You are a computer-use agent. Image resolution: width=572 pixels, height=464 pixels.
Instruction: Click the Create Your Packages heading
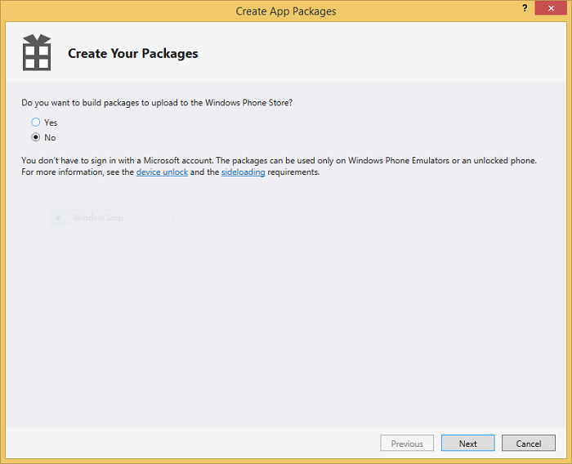(132, 53)
